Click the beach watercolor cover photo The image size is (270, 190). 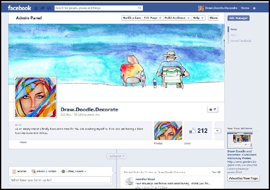tap(116, 63)
